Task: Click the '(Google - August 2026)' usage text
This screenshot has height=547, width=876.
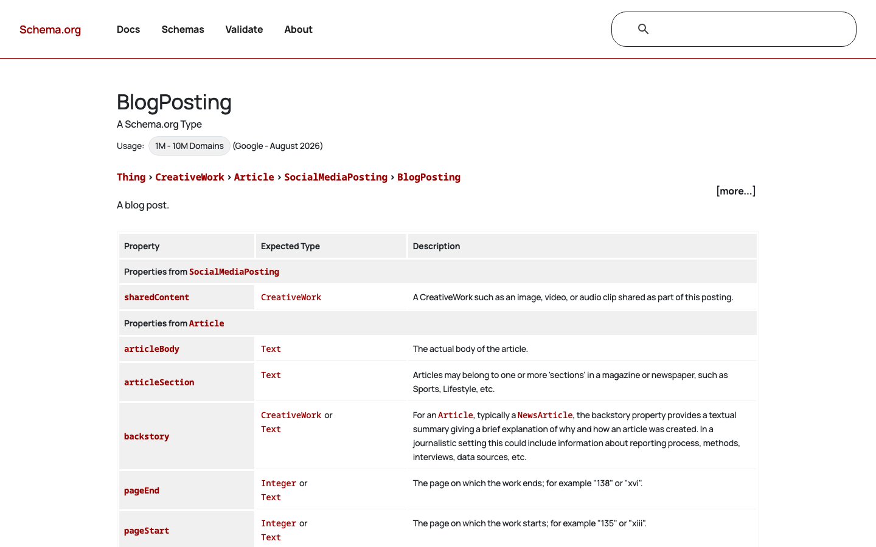Action: point(277,146)
